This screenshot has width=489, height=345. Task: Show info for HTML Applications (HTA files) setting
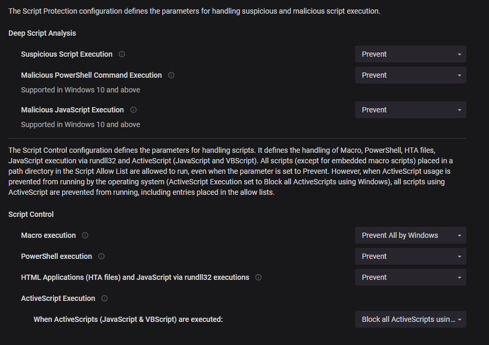coord(258,277)
